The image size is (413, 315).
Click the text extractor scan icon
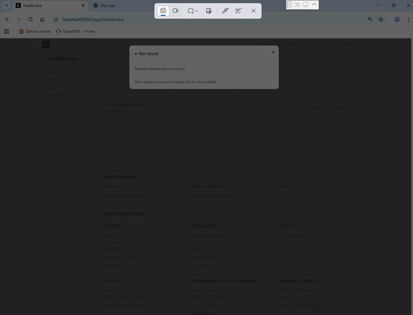[x=238, y=11]
